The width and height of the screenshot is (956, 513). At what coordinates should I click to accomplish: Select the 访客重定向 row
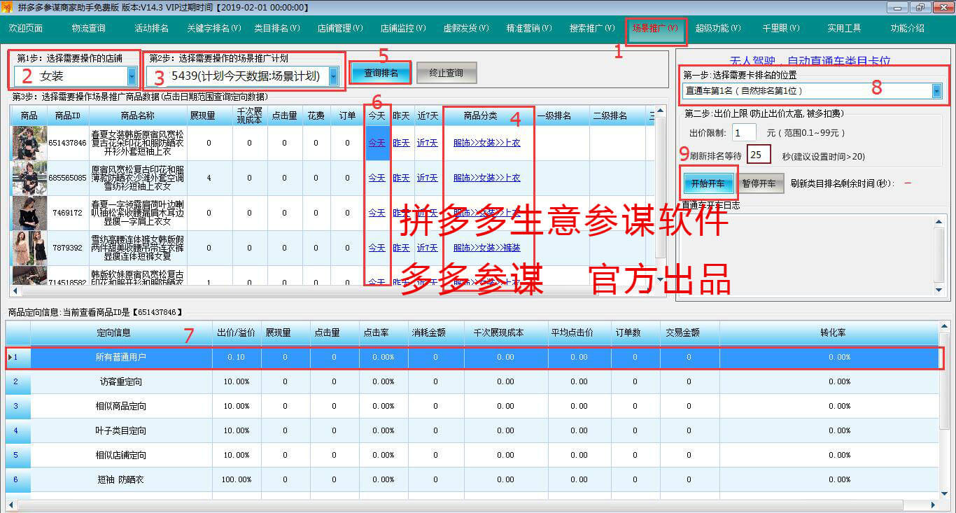point(472,382)
